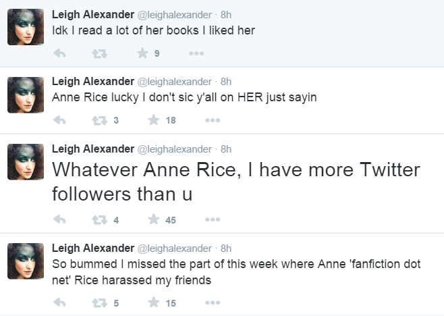Open more options on 'Anne Rice lucky' tweet
Viewport: 444px width, 316px height.
215,120
